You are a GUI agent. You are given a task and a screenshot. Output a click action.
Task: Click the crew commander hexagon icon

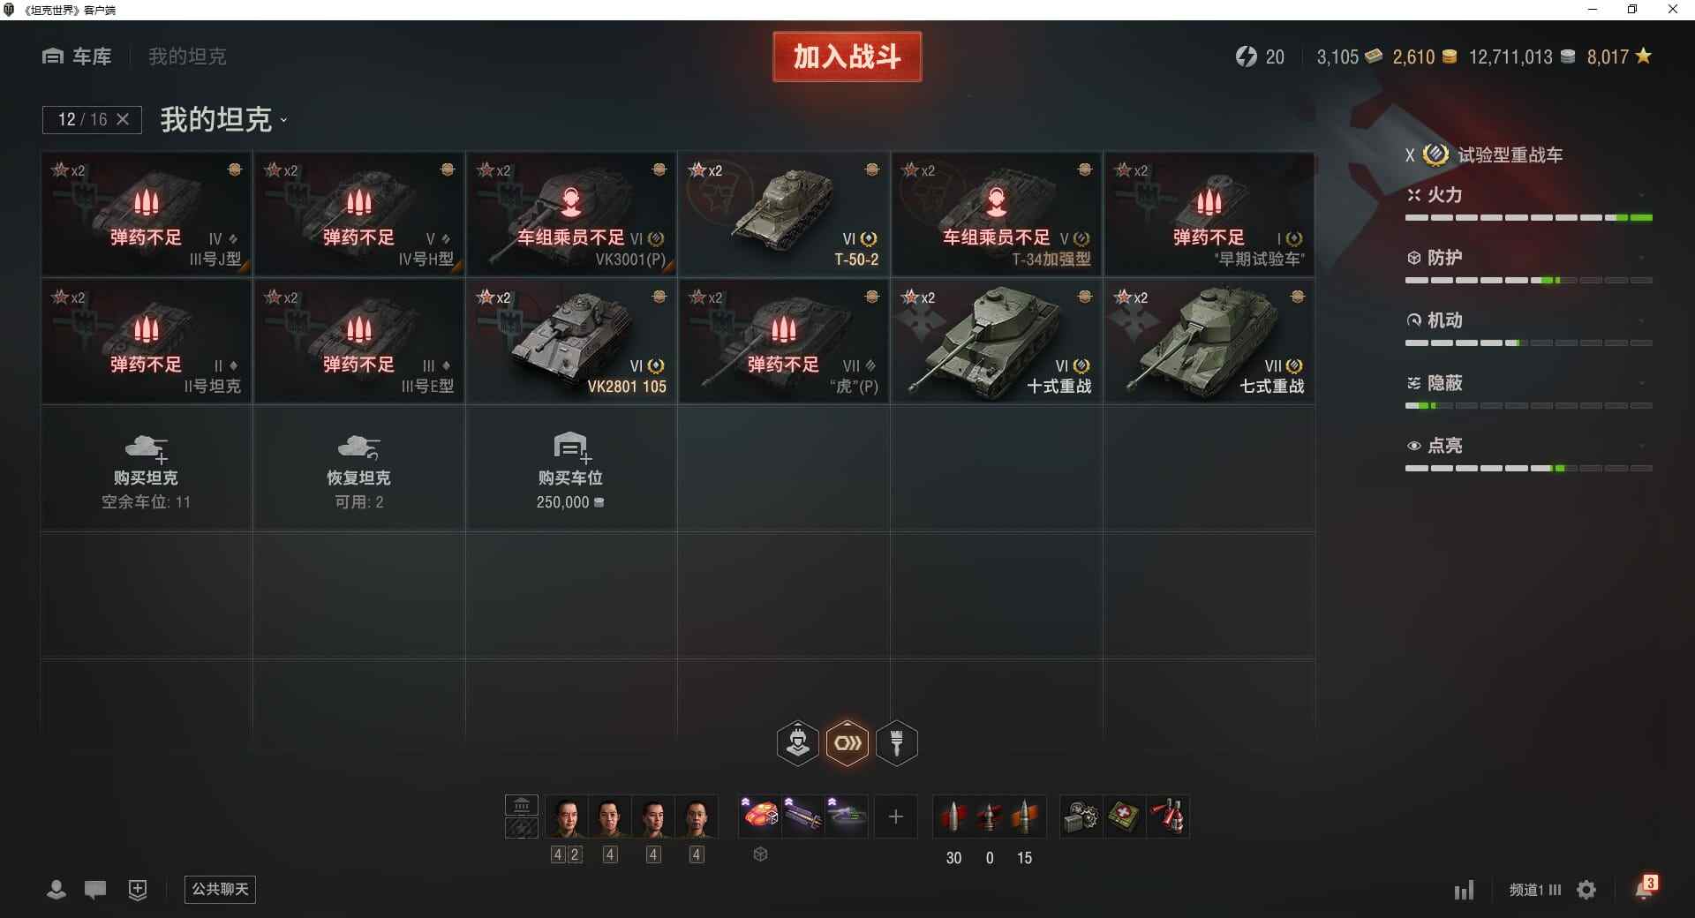tap(797, 743)
